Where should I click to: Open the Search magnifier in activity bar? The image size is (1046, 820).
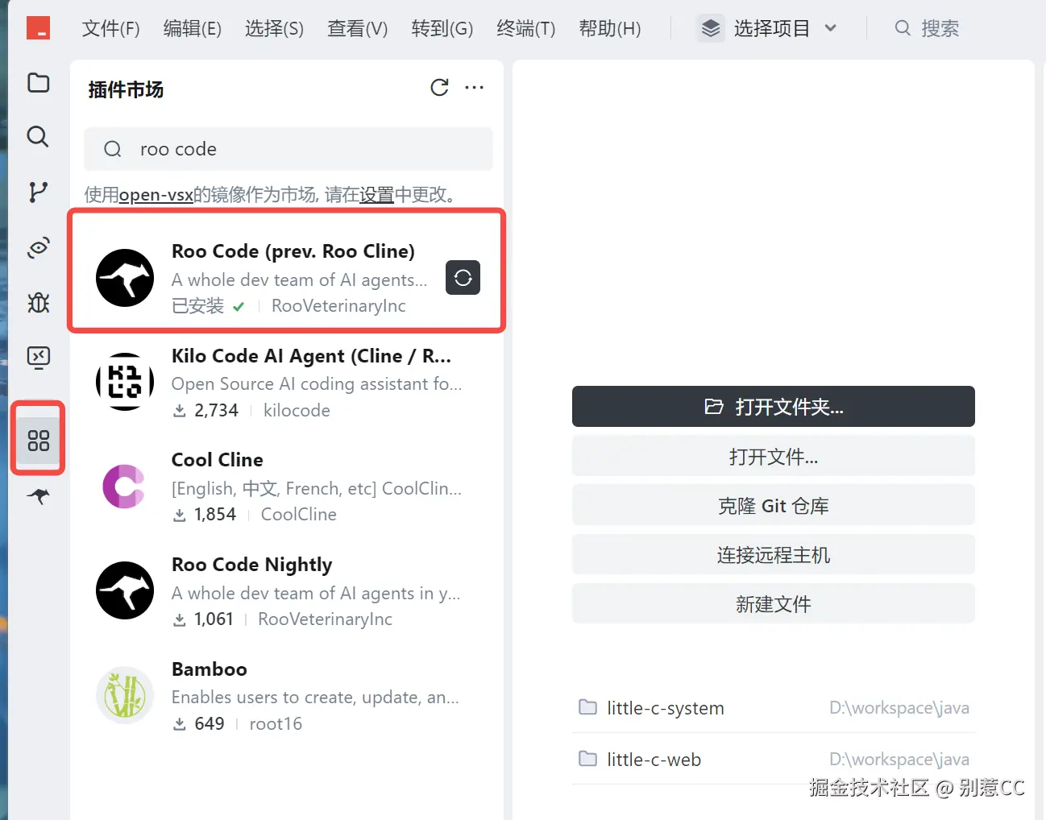pyautogui.click(x=38, y=136)
